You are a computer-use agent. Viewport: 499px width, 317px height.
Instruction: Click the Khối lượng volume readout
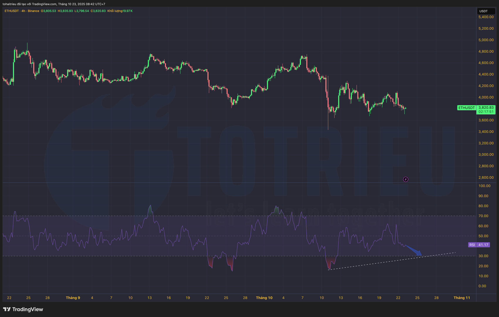tap(120, 11)
